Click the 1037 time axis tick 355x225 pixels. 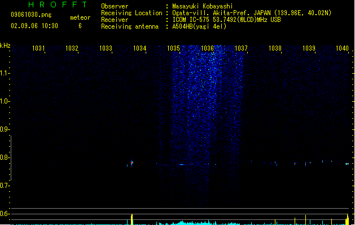tap(241, 48)
